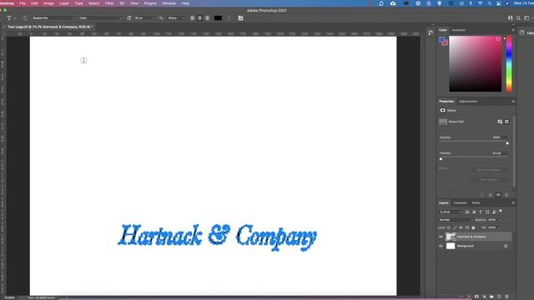The height and width of the screenshot is (300, 534).
Task: Click the black text color swatch
Action: (x=218, y=18)
